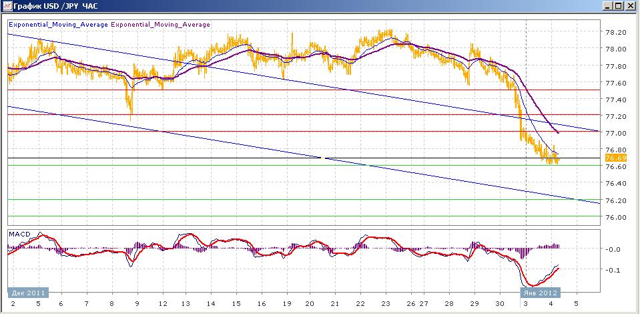Click date label 21 on the time axis
The height and width of the screenshot is (314, 640).
pyautogui.click(x=335, y=304)
